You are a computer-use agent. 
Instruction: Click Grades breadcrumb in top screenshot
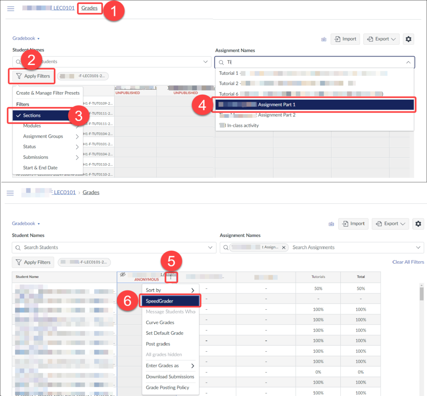point(89,8)
